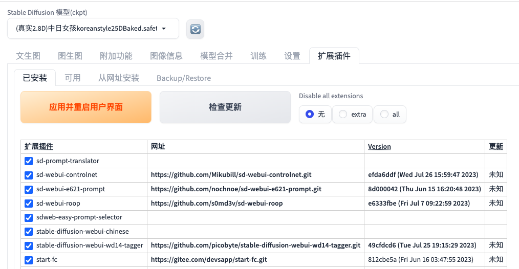The height and width of the screenshot is (269, 519).
Task: Uncheck the sd-webui-controlnet extension
Action: (x=29, y=175)
